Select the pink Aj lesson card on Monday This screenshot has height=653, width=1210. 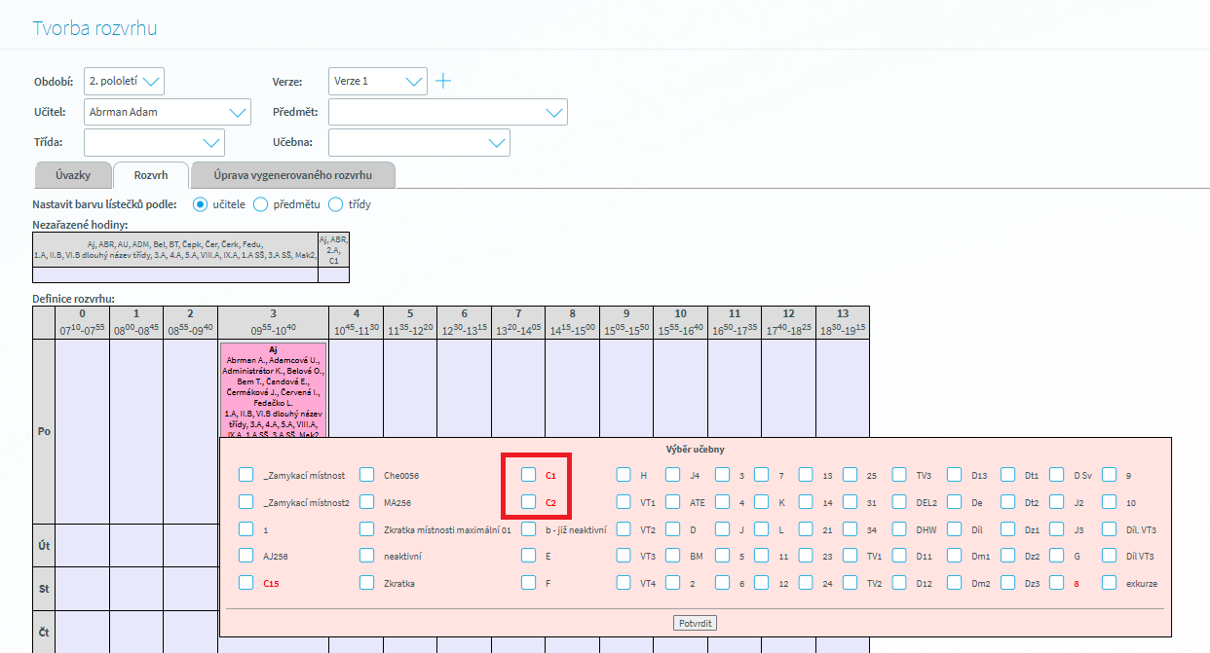[x=274, y=389]
